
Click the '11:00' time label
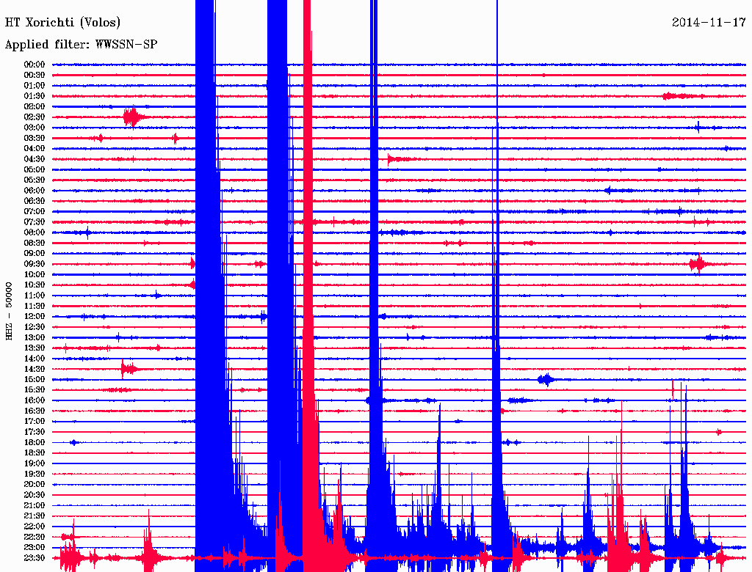pos(35,296)
